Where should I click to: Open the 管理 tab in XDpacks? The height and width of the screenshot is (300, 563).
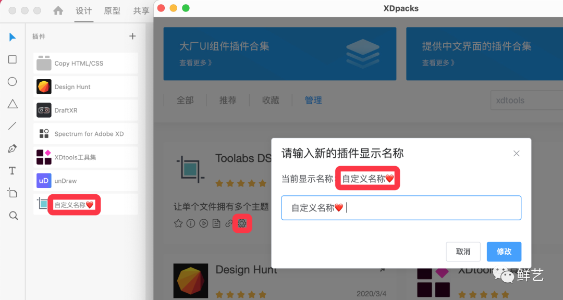click(x=313, y=100)
